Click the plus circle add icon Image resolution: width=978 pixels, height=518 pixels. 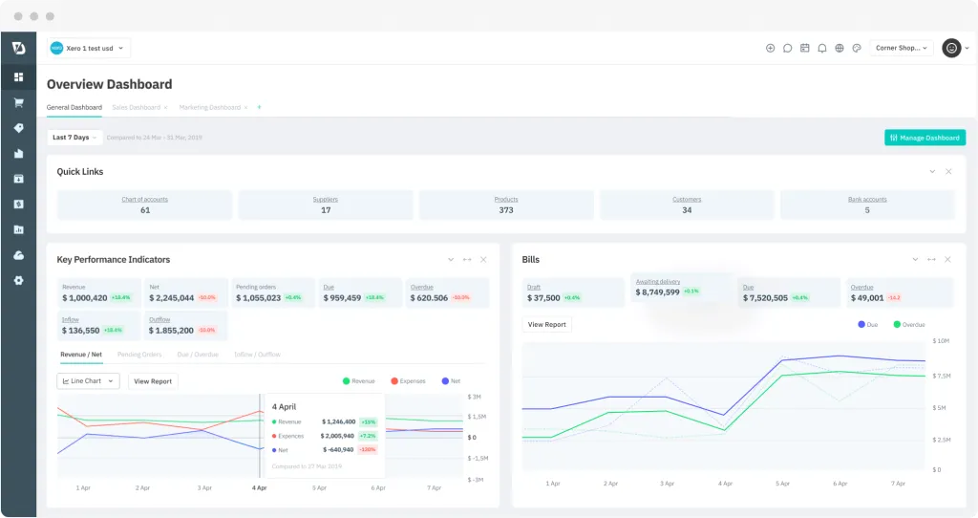pos(771,48)
